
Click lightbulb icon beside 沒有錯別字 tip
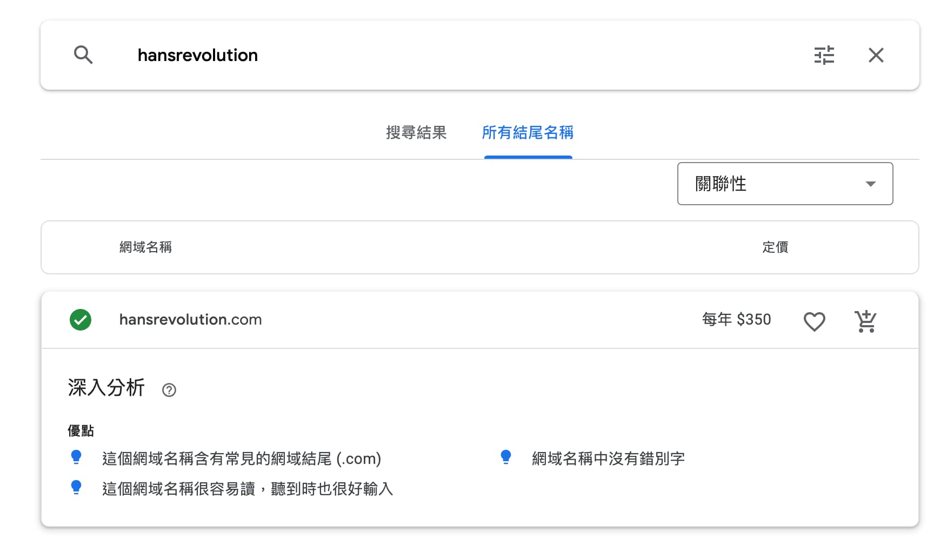506,457
